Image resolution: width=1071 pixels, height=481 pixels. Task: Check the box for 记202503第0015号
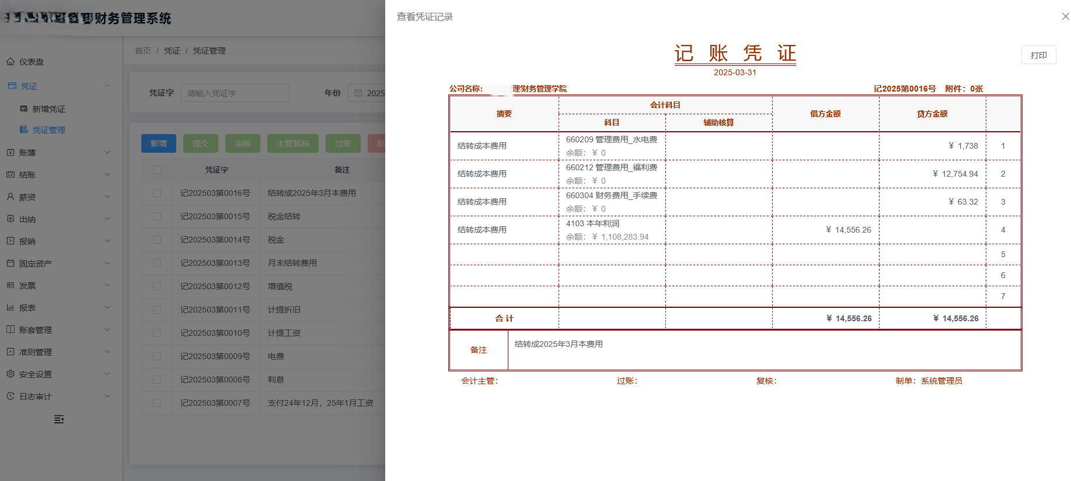pyautogui.click(x=157, y=216)
